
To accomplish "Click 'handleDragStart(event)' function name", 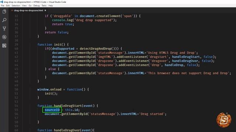I will [x=74, y=106].
